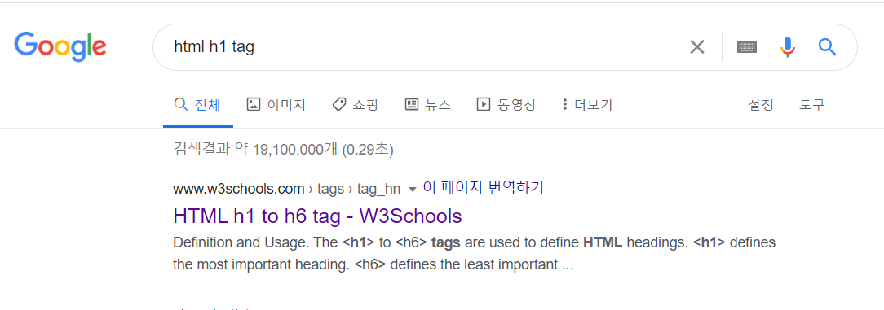The height and width of the screenshot is (310, 884).
Task: Go to the 뉴스 tab
Action: (x=428, y=105)
